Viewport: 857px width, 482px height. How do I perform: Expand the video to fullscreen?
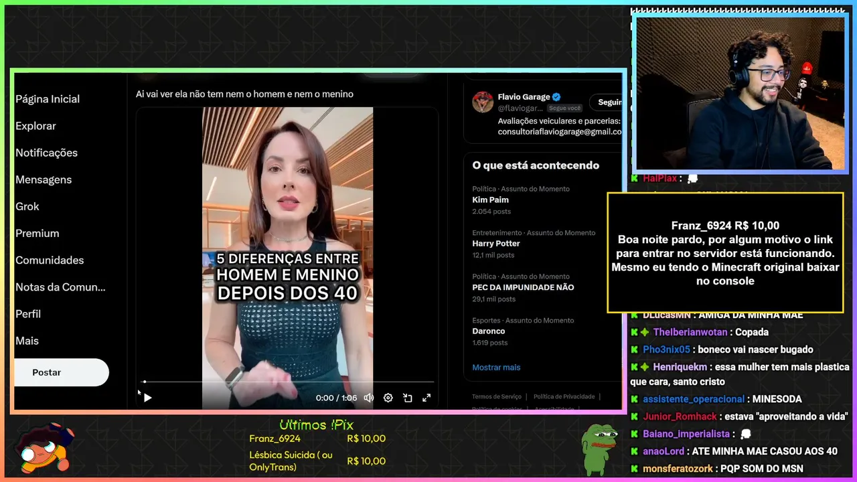tap(426, 398)
